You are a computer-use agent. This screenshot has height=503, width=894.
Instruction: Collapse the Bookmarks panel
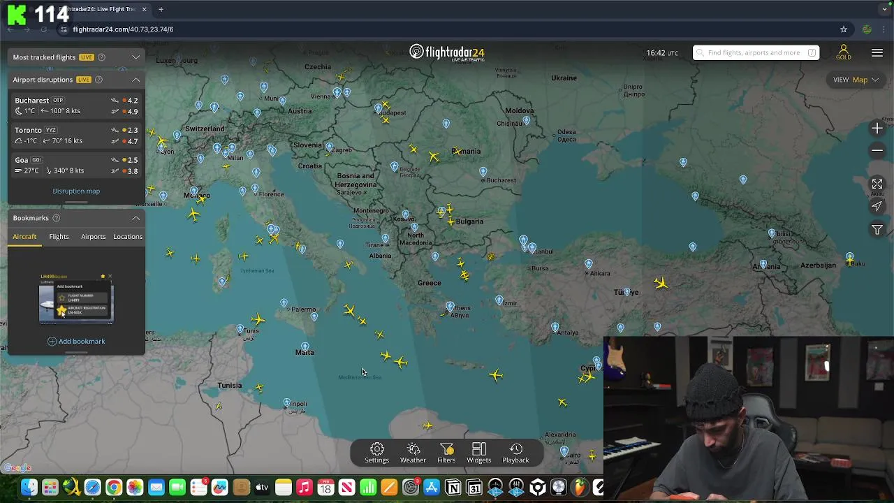(136, 218)
